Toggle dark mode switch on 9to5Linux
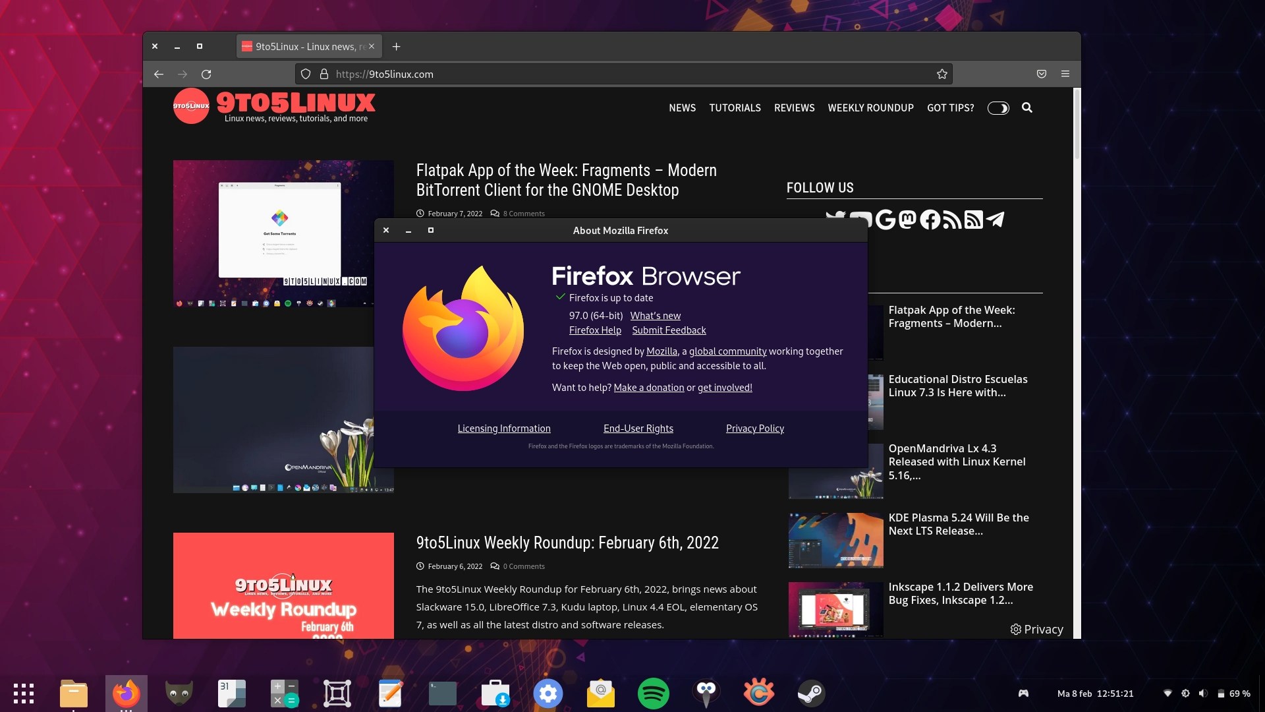 point(998,107)
